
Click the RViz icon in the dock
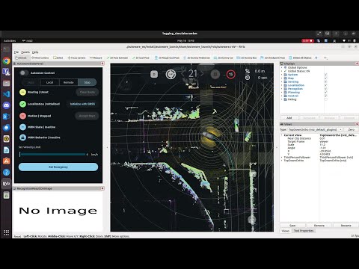[7, 184]
